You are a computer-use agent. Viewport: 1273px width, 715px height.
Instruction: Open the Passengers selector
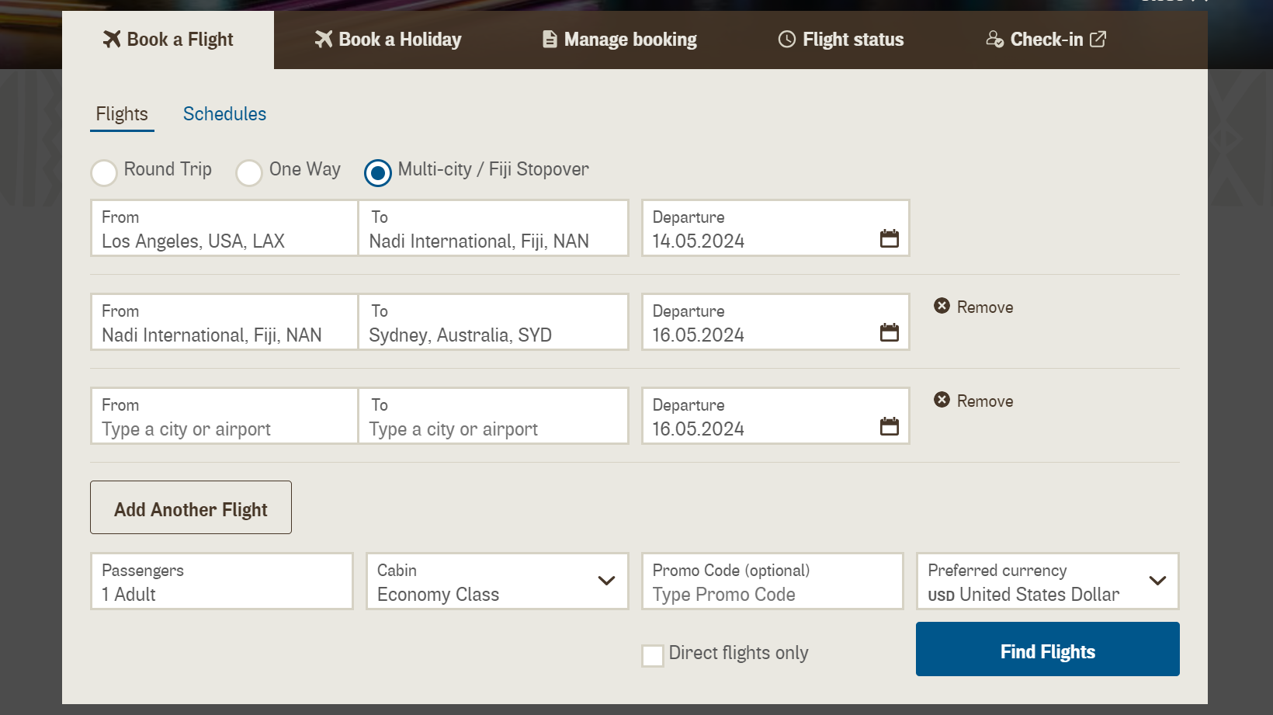[222, 581]
